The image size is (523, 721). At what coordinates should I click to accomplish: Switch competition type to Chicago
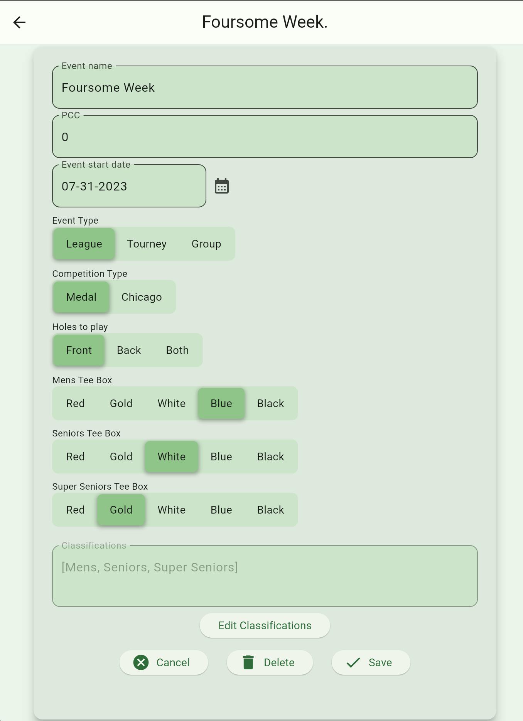[x=142, y=297]
